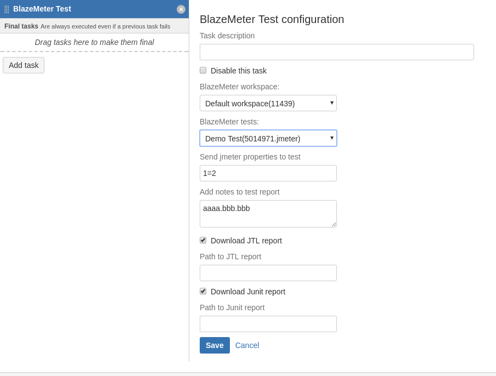The image size is (496, 376).
Task: Remove the BlazeMeter Test task via X icon
Action: (181, 9)
